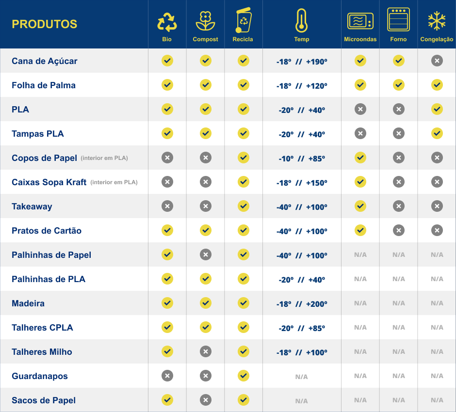Click the Madeira product name
456x412 pixels.
[28, 303]
